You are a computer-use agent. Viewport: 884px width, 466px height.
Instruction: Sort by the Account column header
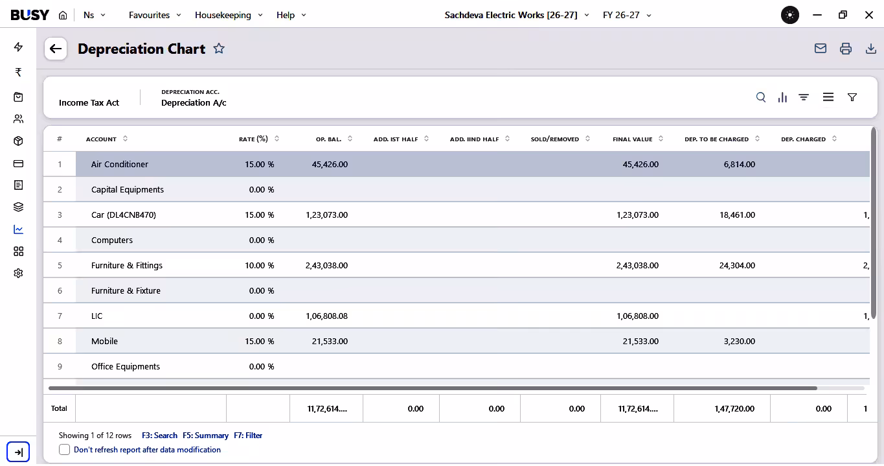(107, 139)
